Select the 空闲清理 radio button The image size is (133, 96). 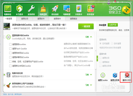tap(100, 43)
